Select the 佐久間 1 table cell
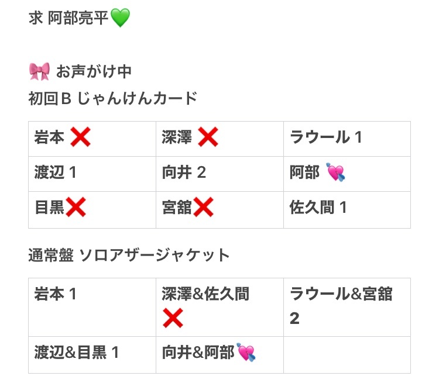The image size is (439, 383). [347, 210]
